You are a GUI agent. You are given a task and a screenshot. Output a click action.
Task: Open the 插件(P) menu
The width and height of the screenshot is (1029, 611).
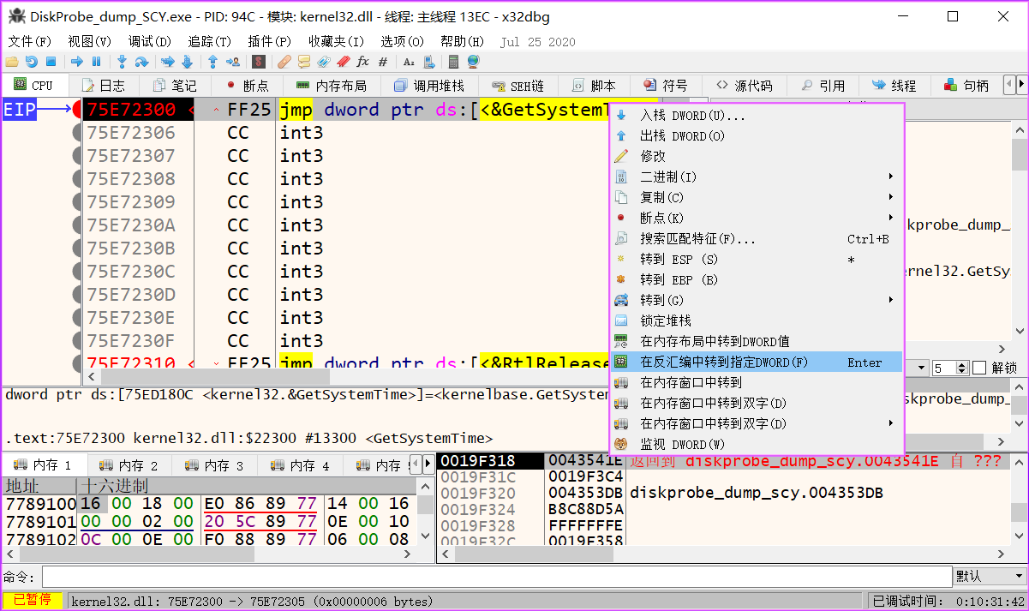pos(269,41)
